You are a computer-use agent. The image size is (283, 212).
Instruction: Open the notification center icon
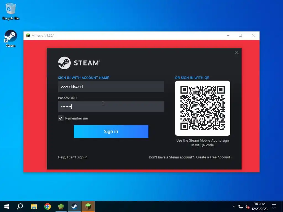[x=274, y=206]
